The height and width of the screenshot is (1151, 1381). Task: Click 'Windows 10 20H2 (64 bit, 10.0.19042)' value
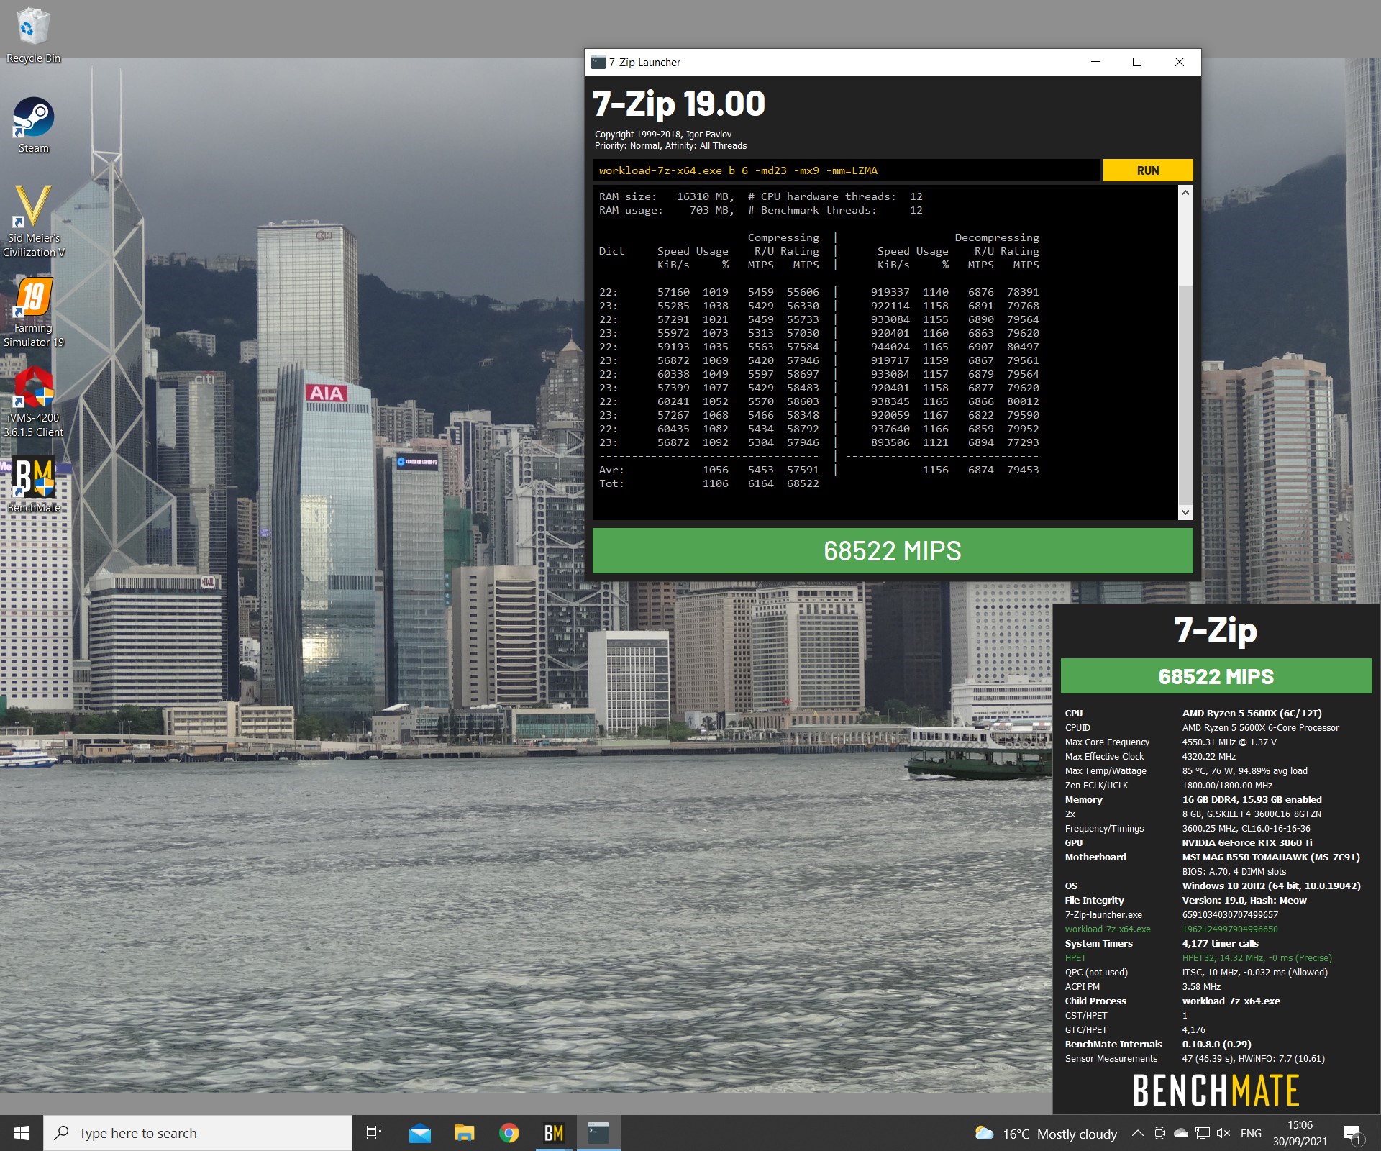pos(1271,886)
